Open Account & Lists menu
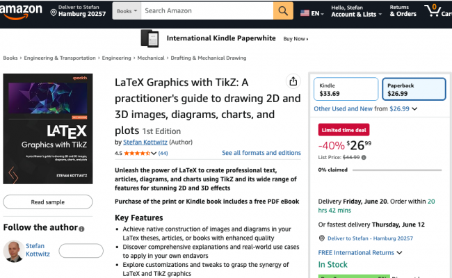Image resolution: width=452 pixels, height=278 pixels. click(x=356, y=12)
